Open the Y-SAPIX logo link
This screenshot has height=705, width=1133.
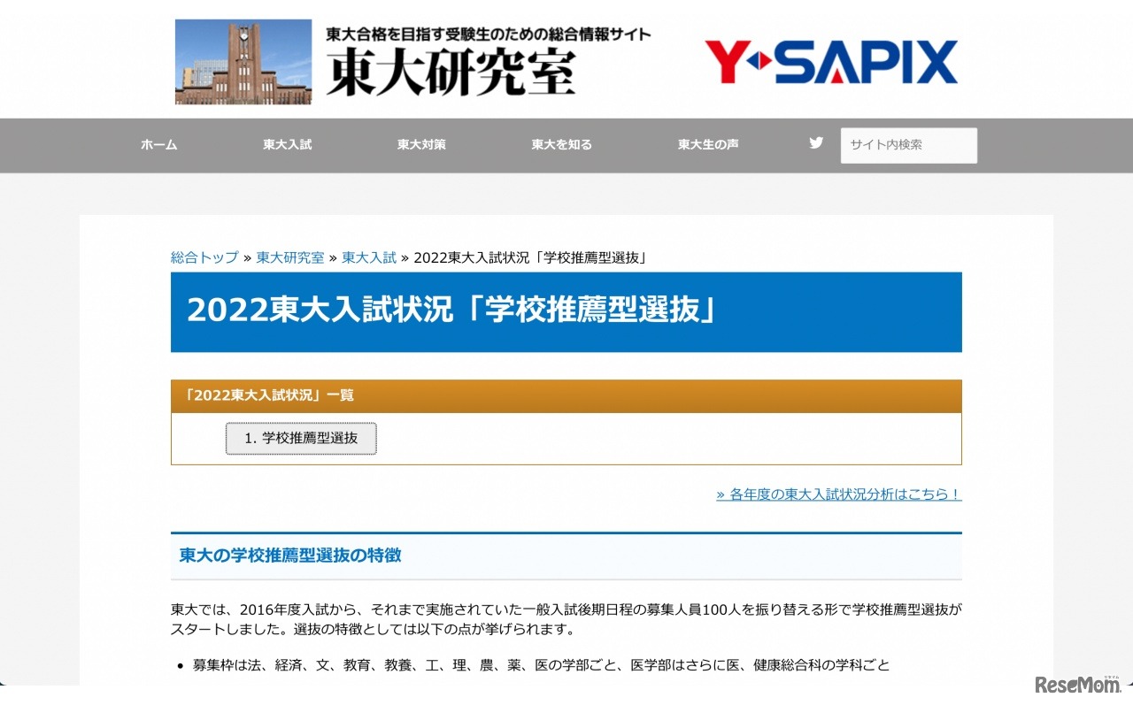click(829, 61)
